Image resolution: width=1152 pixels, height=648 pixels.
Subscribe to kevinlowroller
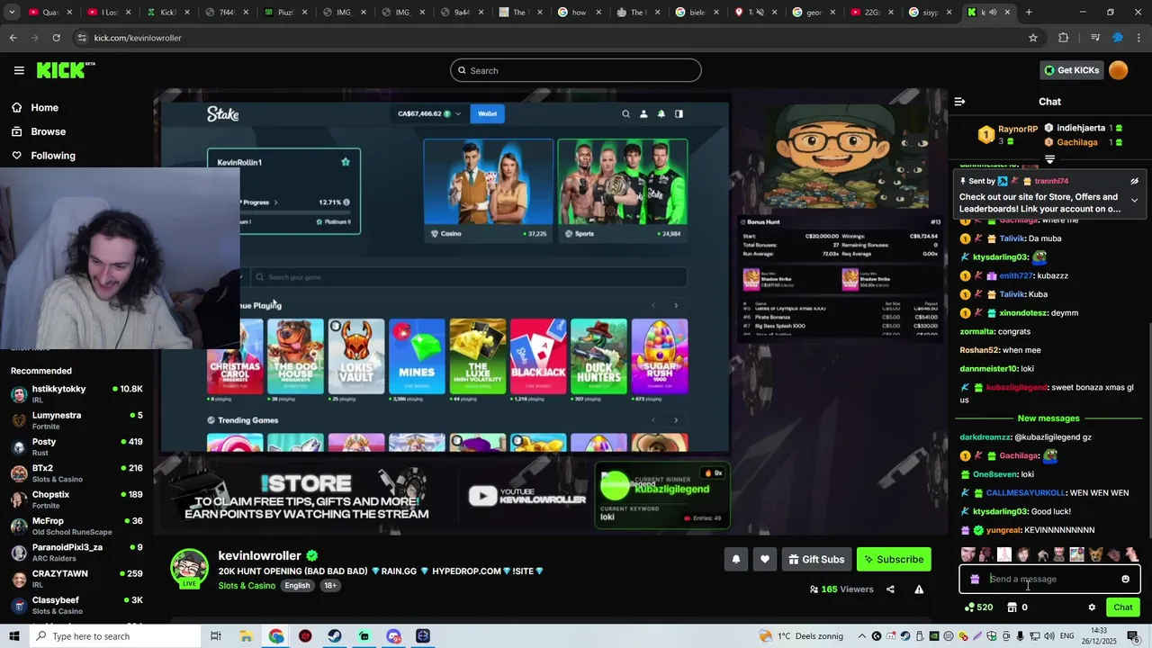(x=894, y=559)
